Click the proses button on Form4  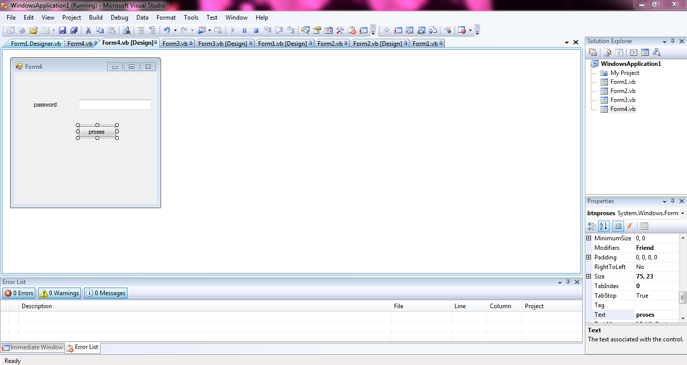97,131
